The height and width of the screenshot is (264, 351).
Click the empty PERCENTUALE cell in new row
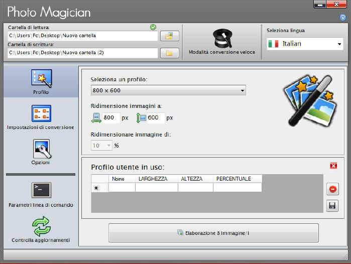coord(238,188)
